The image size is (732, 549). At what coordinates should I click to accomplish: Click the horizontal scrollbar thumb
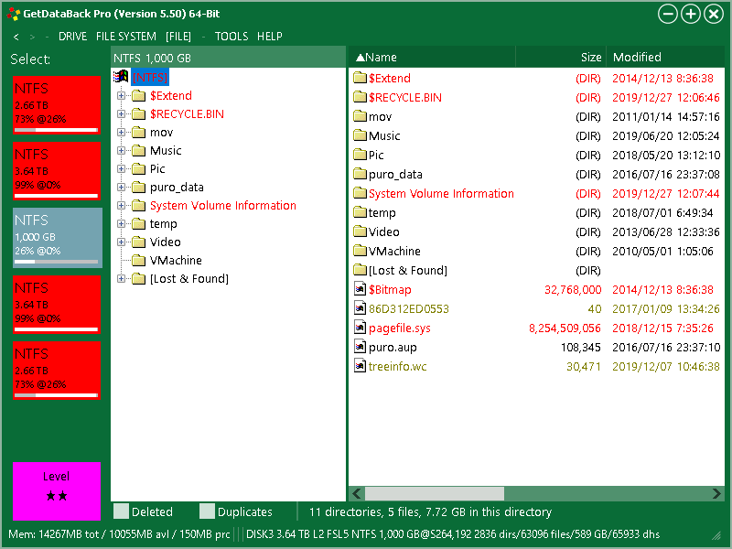[434, 493]
